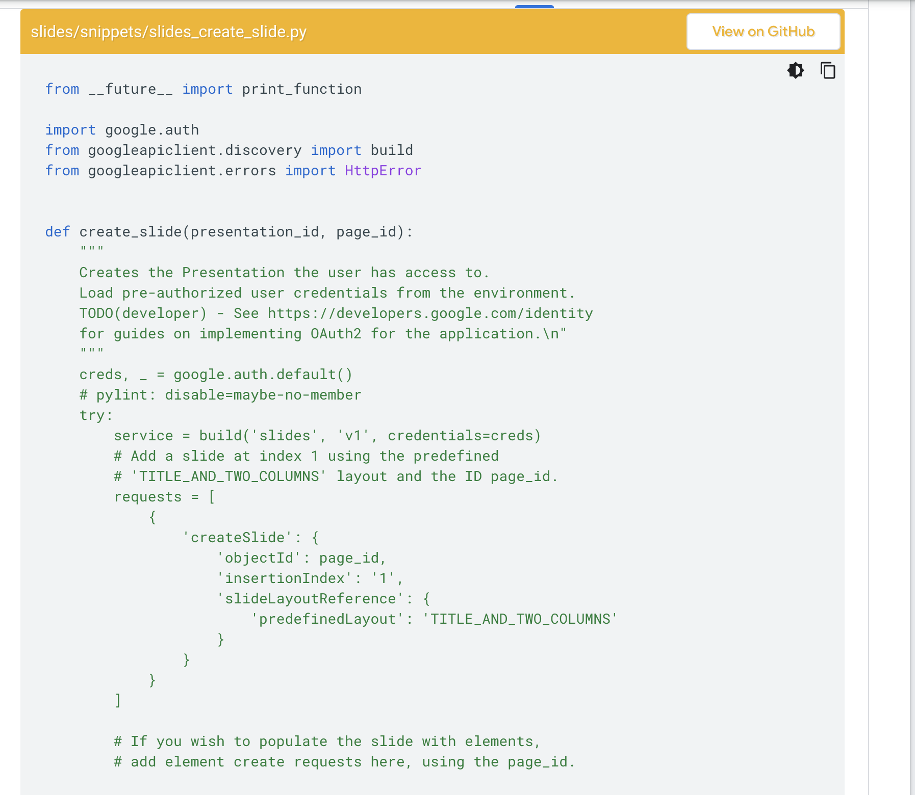Viewport: 915px width, 795px height.
Task: Click 'import google.auth' line
Action: pyautogui.click(x=122, y=130)
